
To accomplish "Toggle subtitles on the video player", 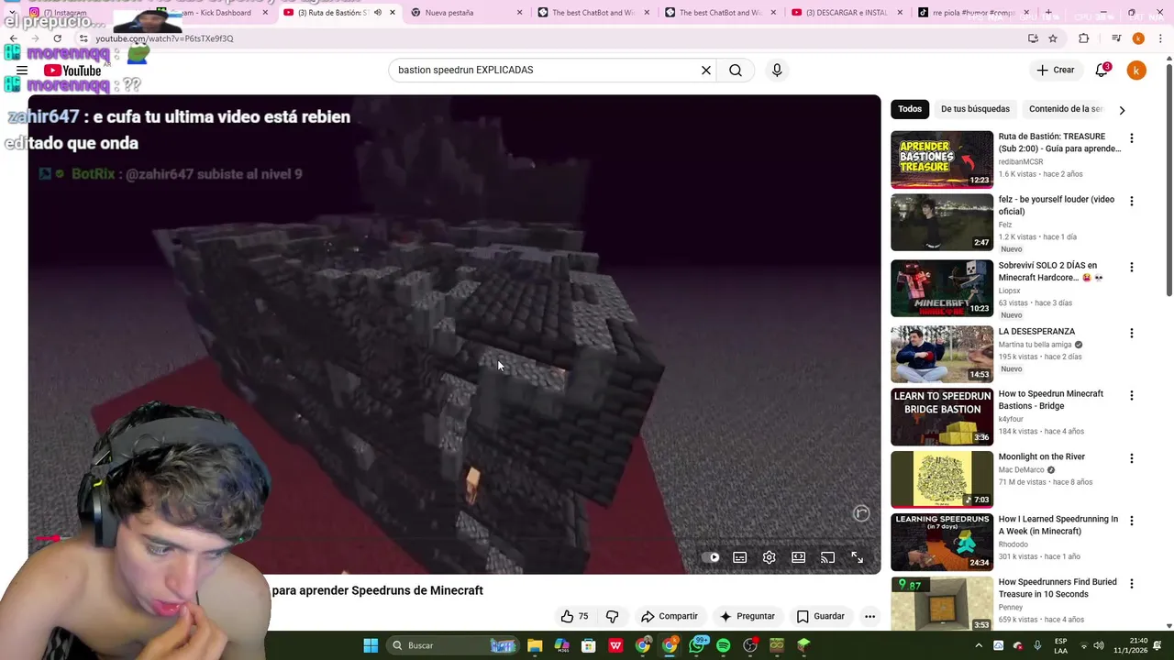I will coord(740,557).
